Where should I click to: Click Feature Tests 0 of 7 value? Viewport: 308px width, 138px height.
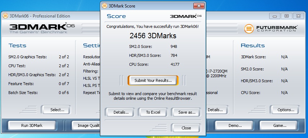pyautogui.click(x=64, y=84)
